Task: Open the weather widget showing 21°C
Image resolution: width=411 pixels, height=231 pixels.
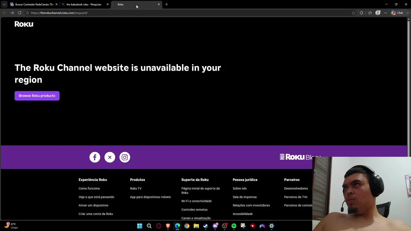Action: [x=11, y=226]
